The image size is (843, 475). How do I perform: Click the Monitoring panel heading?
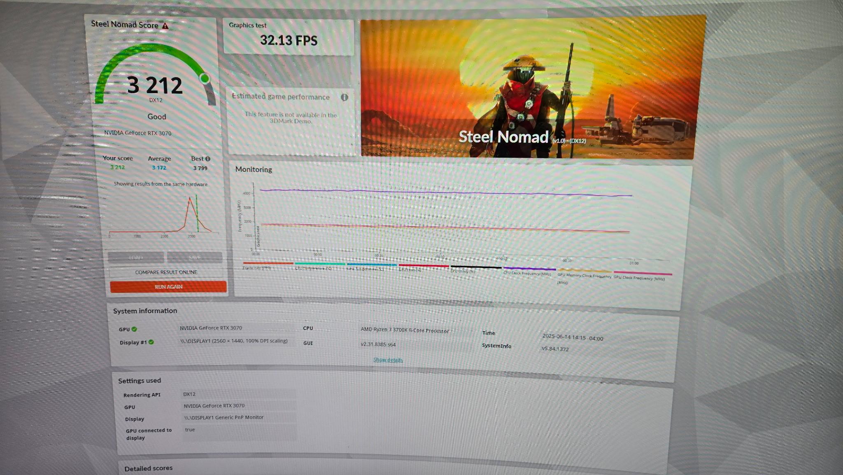[x=254, y=169]
